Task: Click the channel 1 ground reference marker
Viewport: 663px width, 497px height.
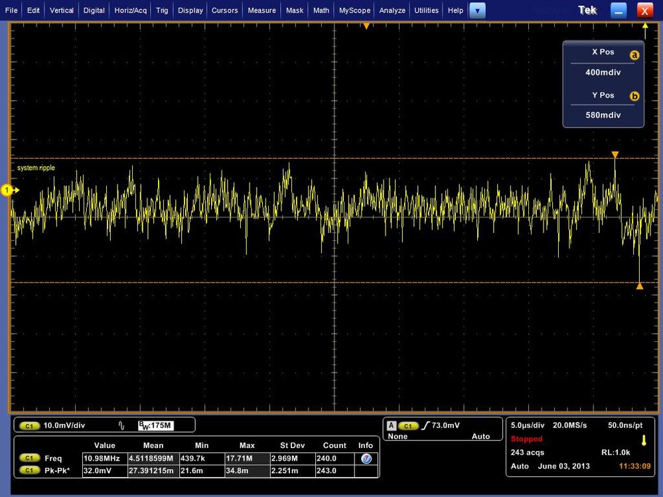Action: pyautogui.click(x=9, y=190)
